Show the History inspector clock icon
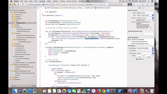 142,8
